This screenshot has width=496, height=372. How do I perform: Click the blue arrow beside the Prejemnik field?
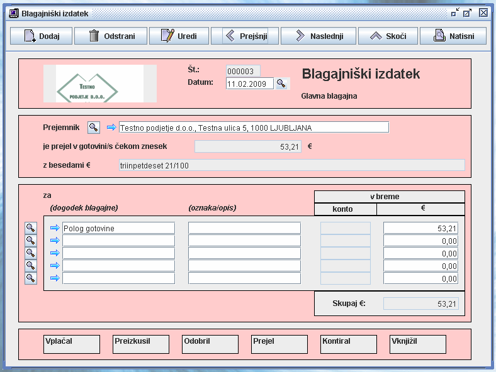(x=111, y=128)
